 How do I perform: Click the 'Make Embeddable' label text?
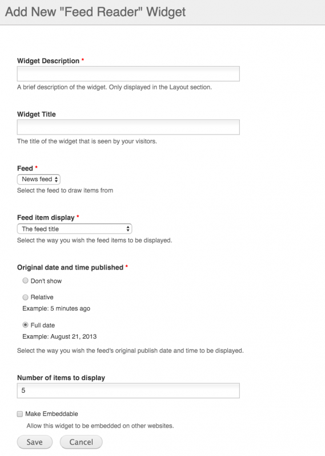coord(51,414)
